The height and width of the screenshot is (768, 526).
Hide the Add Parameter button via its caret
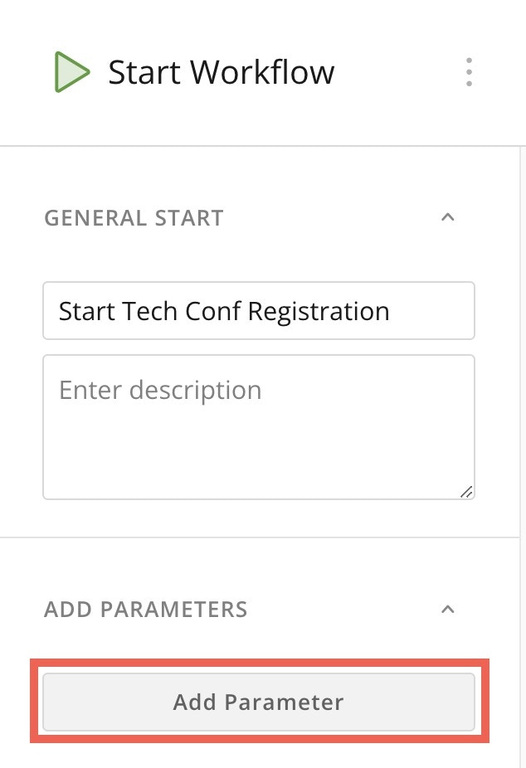448,610
